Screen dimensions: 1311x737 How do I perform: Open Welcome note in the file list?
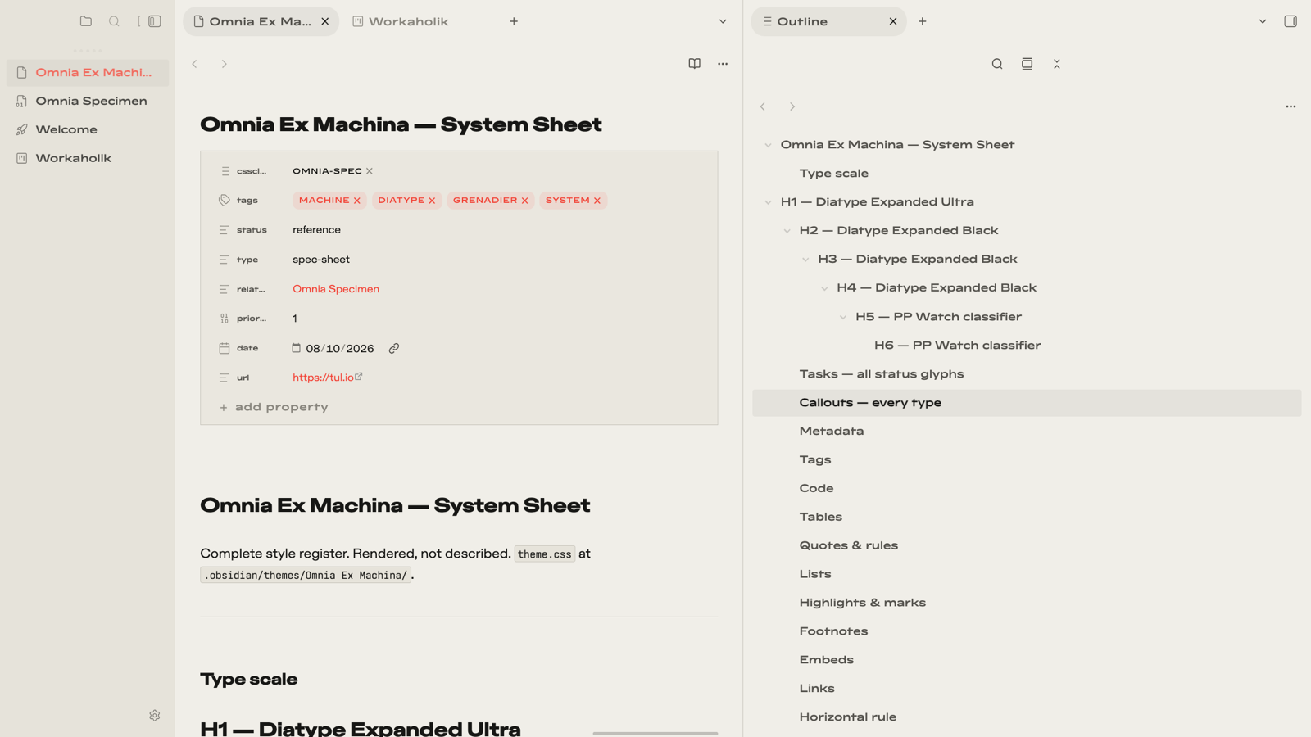point(88,129)
